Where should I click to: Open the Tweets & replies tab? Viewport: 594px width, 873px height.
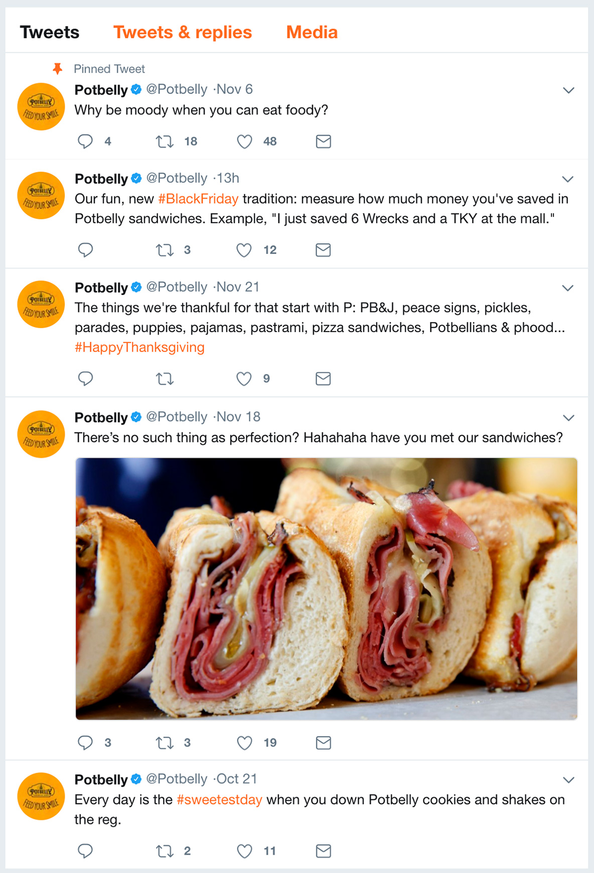coord(183,32)
